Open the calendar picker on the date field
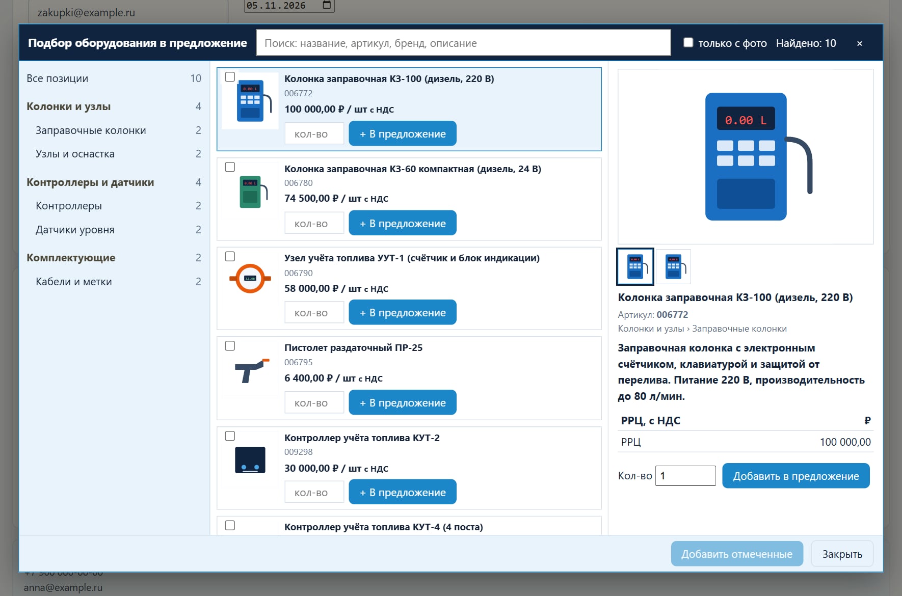The height and width of the screenshot is (596, 902). (x=327, y=6)
